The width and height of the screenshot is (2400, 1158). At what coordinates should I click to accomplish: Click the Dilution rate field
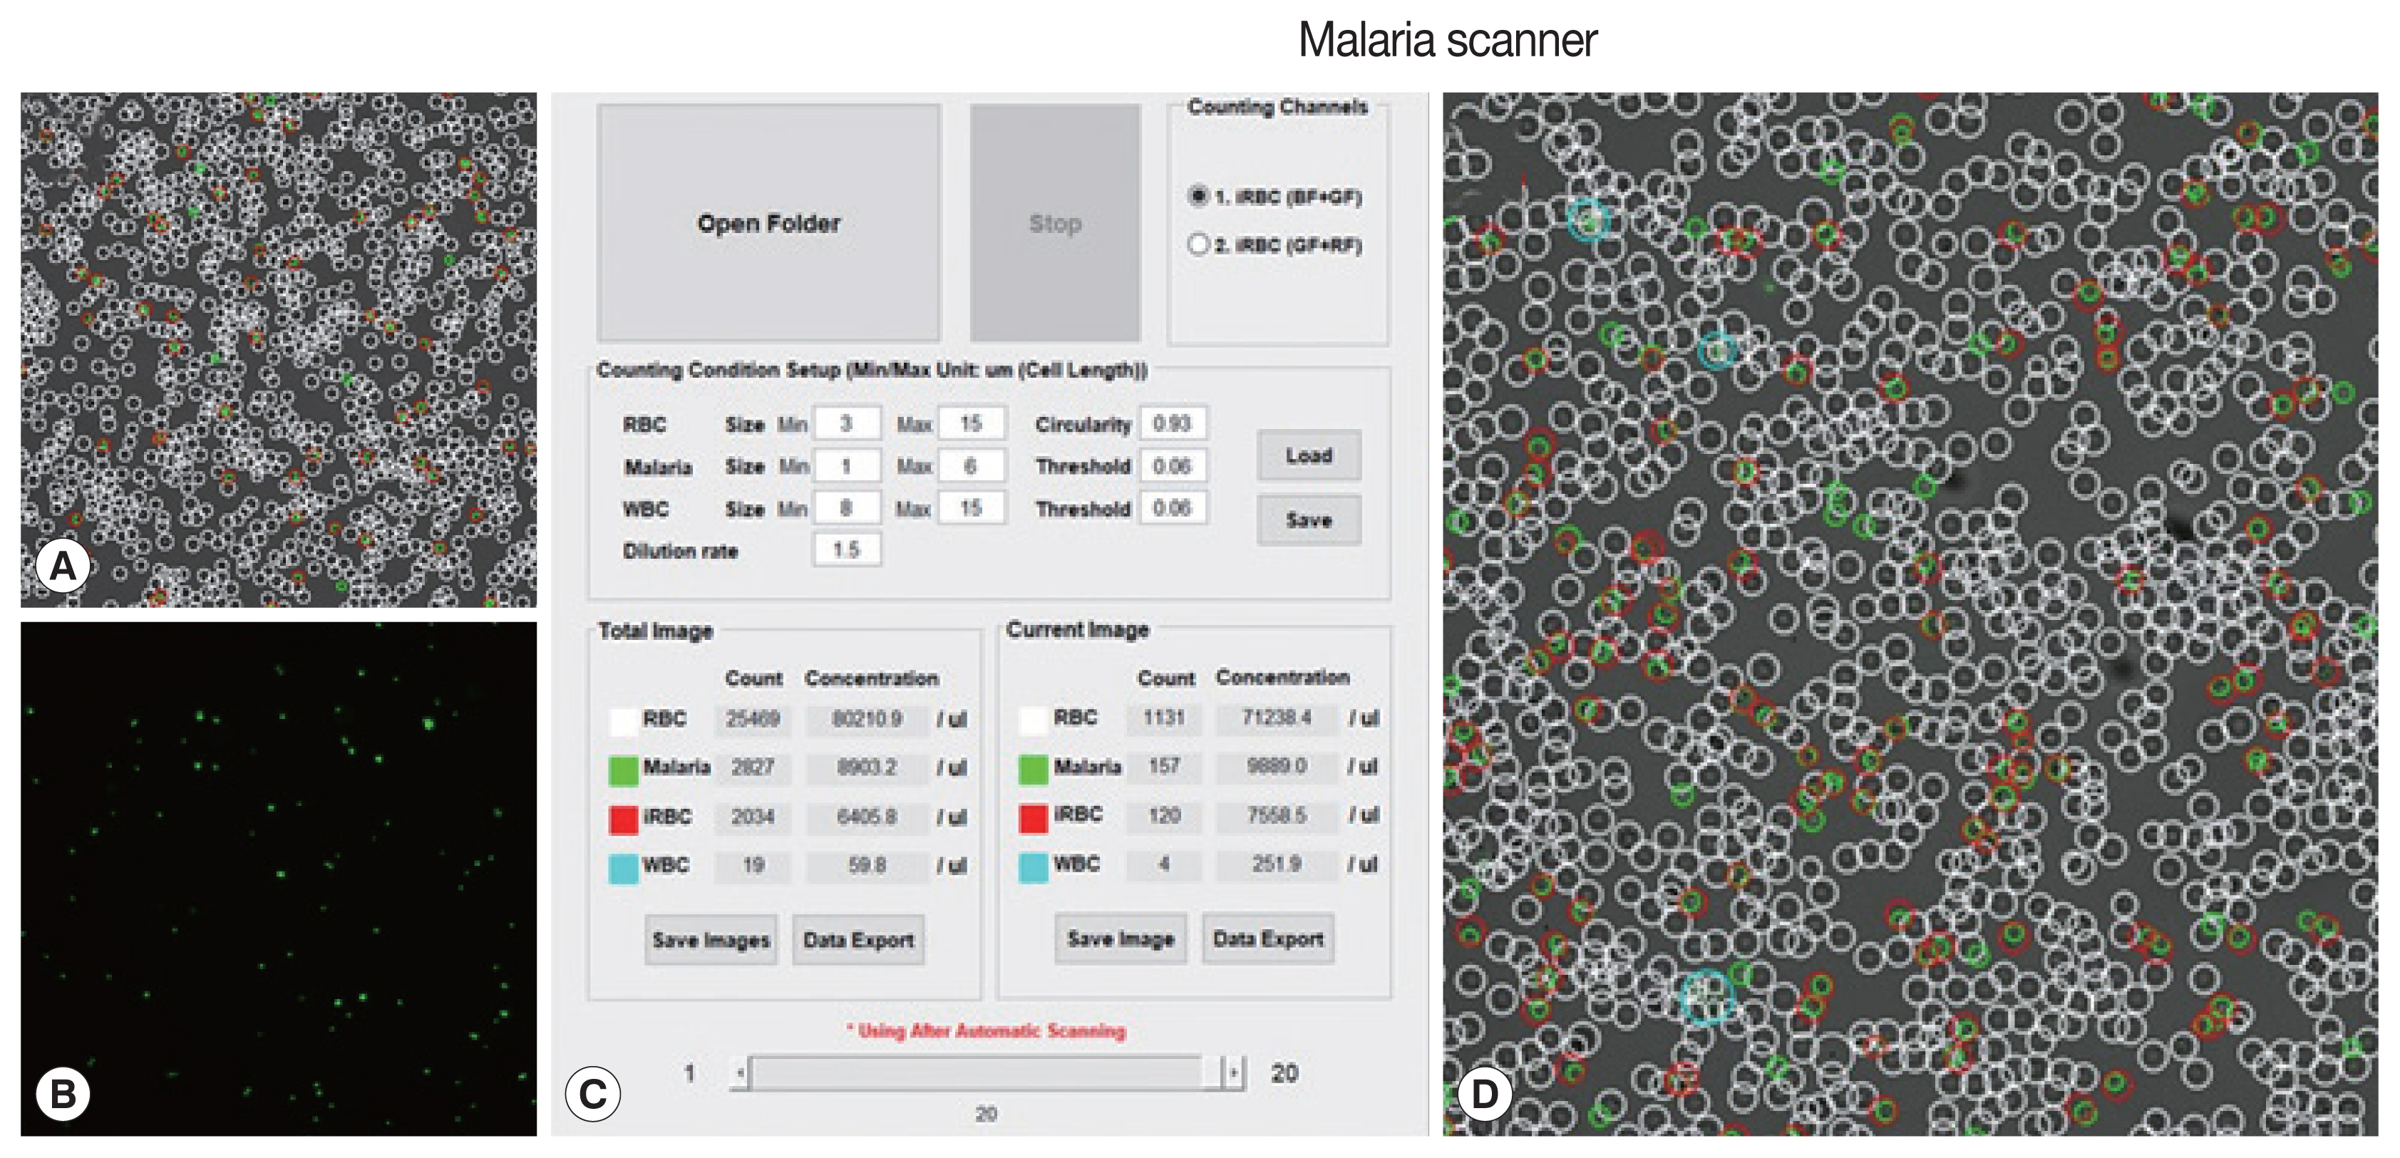pyautogui.click(x=846, y=549)
